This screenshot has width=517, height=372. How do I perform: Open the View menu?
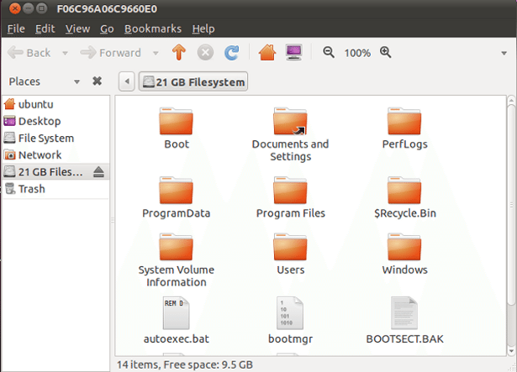[77, 29]
